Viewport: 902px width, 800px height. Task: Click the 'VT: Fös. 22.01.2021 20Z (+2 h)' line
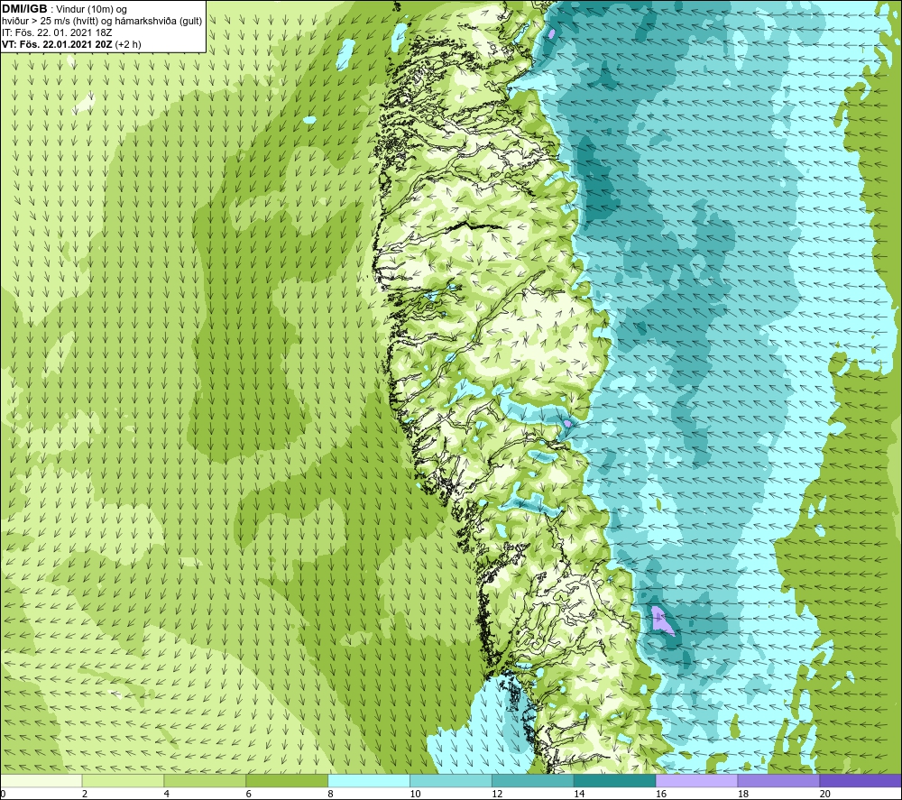(71, 44)
